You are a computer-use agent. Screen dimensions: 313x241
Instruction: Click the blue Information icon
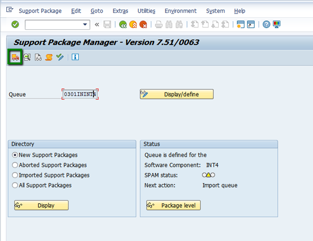click(75, 57)
